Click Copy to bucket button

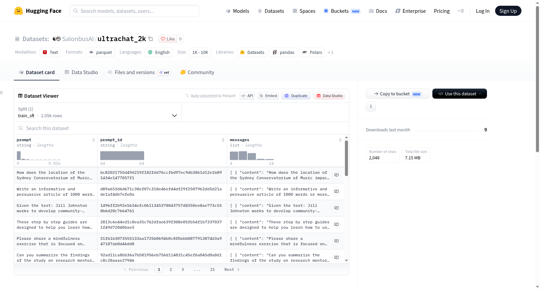coord(398,94)
